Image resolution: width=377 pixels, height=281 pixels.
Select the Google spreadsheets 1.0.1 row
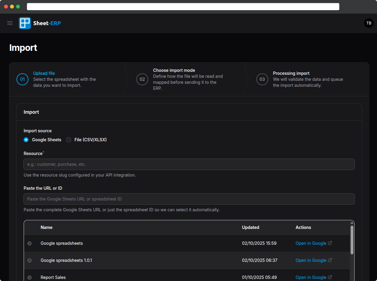click(x=29, y=260)
